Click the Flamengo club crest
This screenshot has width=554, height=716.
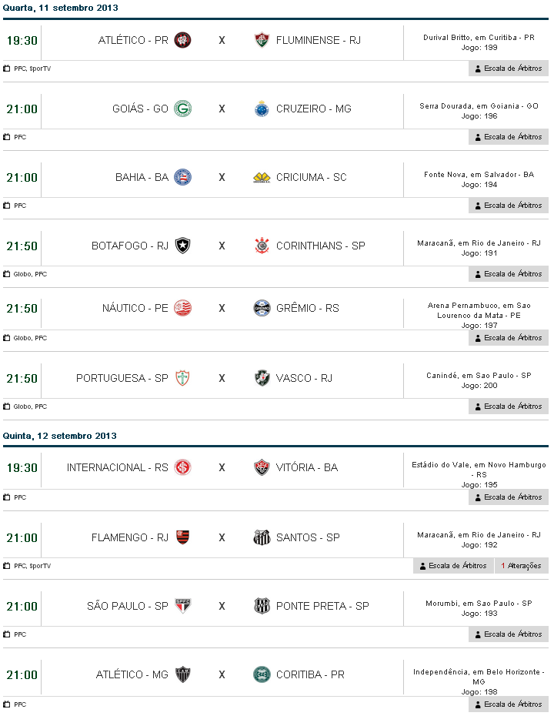182,537
